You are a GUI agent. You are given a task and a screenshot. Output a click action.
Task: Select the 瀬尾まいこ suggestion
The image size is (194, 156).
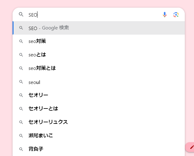coord(99,136)
